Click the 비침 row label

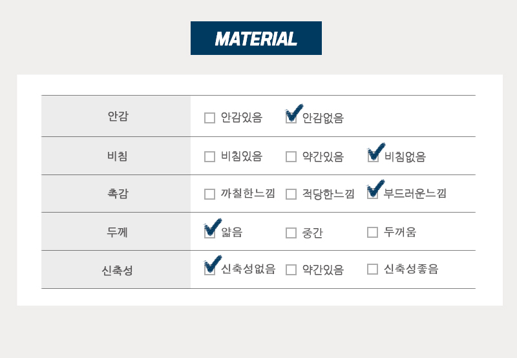(x=118, y=156)
